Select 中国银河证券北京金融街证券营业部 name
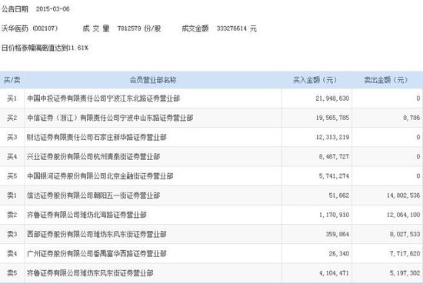The width and height of the screenshot is (423, 284). point(100,176)
